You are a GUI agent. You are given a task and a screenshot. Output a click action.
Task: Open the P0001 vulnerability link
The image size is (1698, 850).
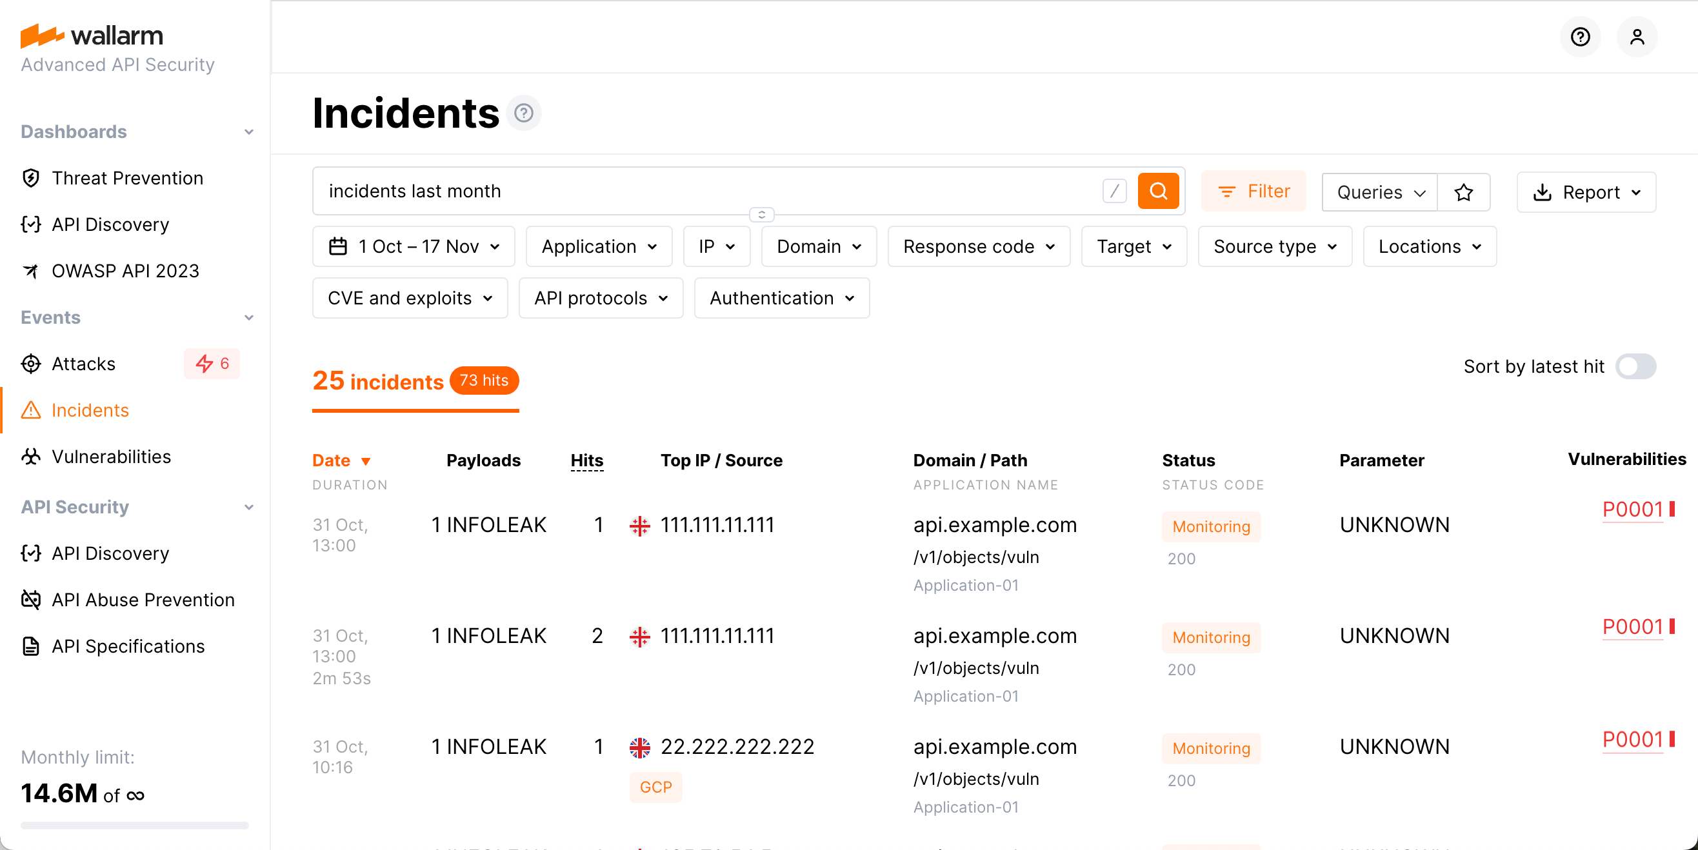1633,509
